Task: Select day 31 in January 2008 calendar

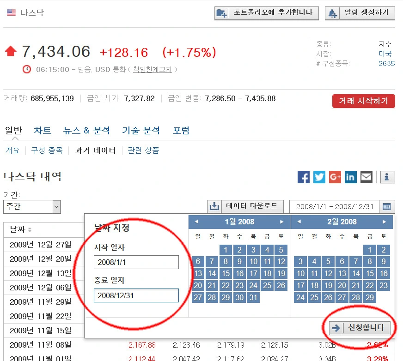Action: (253, 297)
